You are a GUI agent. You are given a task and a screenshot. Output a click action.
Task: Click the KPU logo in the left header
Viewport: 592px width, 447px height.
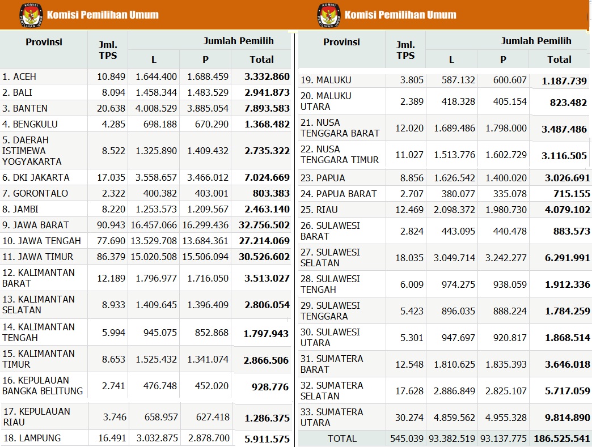point(31,15)
